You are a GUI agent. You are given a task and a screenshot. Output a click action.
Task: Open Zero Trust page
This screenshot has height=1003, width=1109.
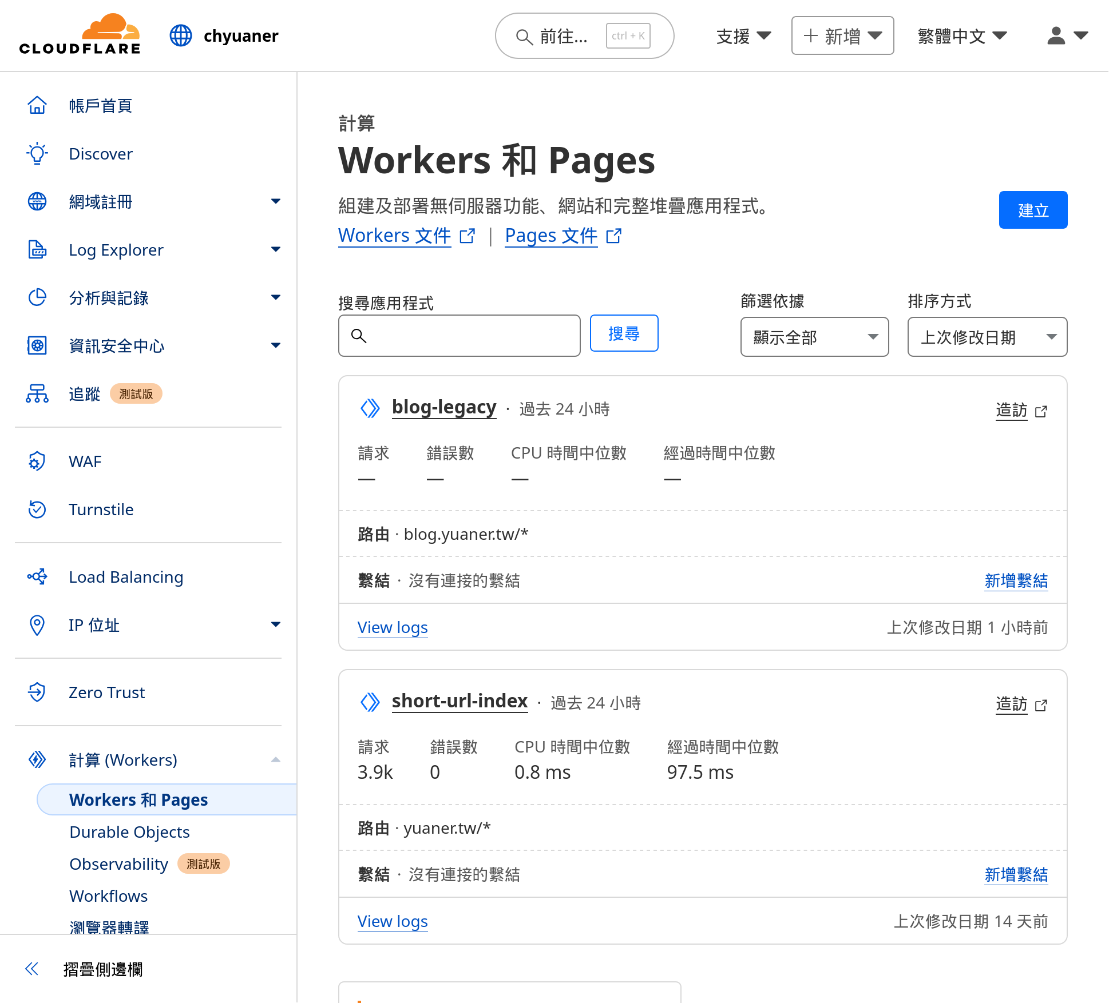point(106,692)
